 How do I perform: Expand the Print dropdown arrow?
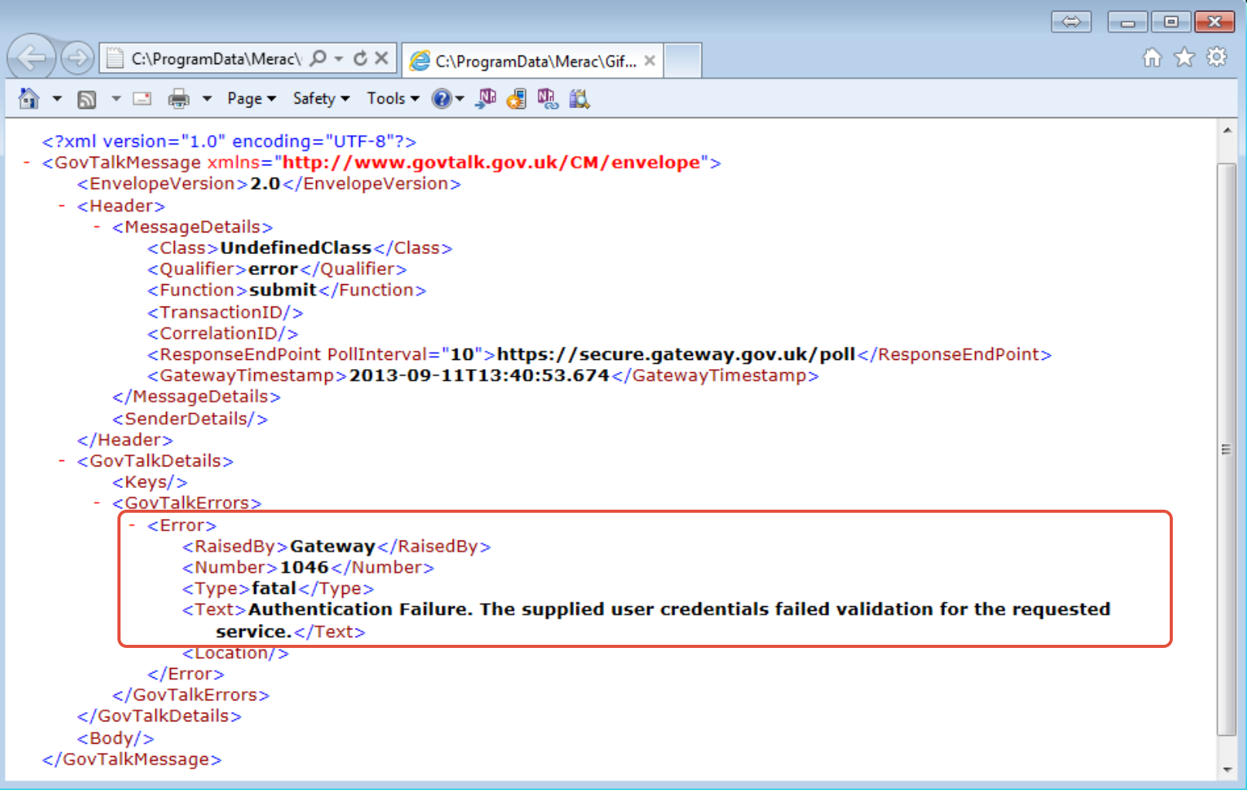(x=206, y=99)
